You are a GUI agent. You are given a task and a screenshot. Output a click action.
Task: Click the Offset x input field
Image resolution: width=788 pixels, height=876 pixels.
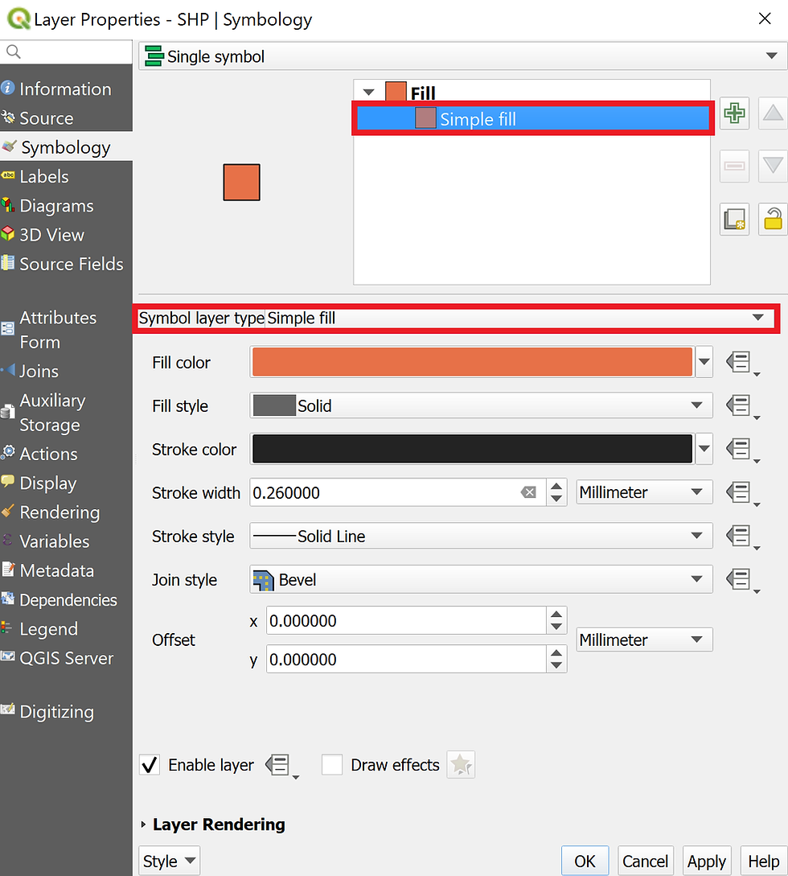(406, 621)
